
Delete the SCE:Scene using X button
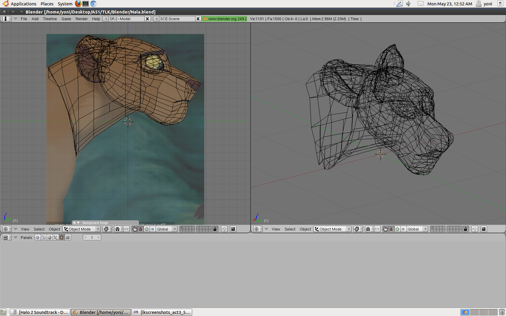click(x=198, y=19)
